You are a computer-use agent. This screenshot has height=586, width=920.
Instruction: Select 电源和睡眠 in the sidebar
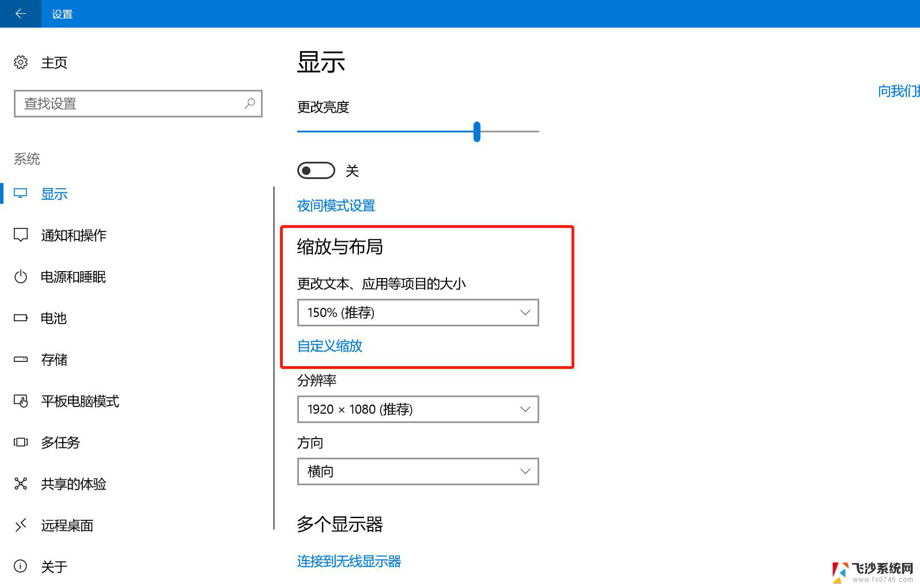[x=74, y=277]
